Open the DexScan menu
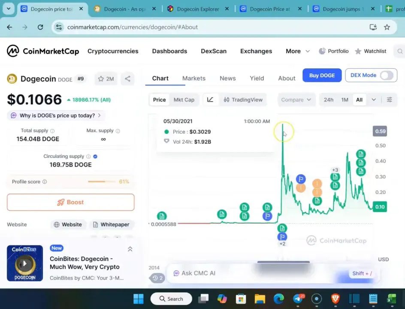 point(214,51)
